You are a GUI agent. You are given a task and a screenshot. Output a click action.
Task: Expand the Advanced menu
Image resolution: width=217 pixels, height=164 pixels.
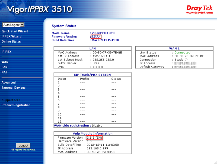(9, 83)
